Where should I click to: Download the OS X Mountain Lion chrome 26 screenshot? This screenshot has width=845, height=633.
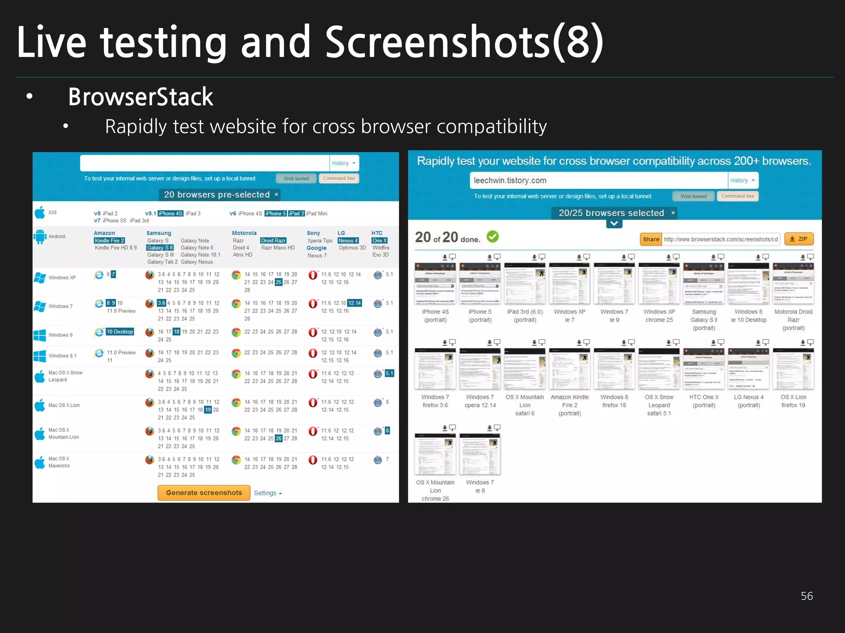click(x=445, y=428)
